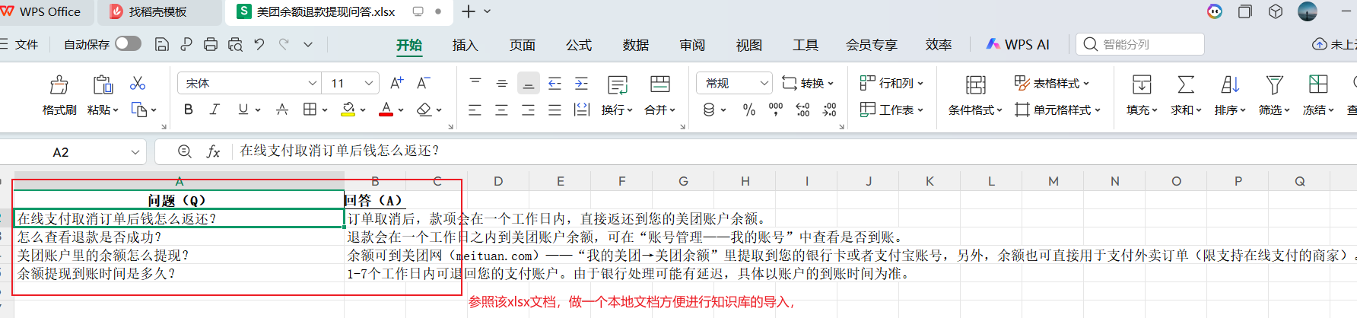The image size is (1357, 318).
Task: Toggle italic formatting
Action: click(215, 110)
